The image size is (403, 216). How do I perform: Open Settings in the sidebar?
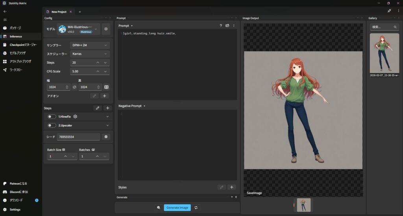pyautogui.click(x=15, y=209)
